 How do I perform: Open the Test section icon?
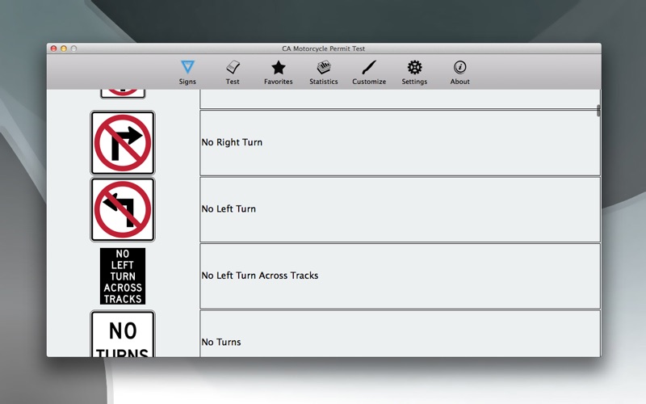coord(233,67)
